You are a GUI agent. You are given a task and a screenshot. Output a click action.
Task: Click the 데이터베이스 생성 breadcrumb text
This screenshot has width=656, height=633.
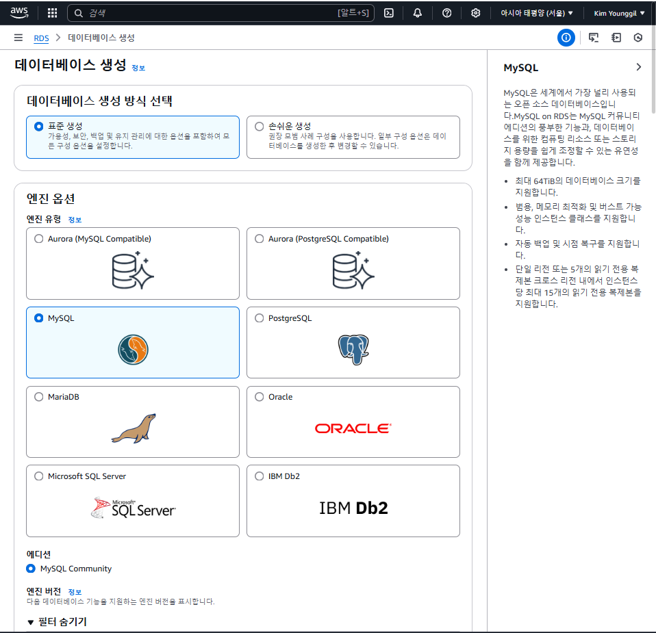coord(101,38)
